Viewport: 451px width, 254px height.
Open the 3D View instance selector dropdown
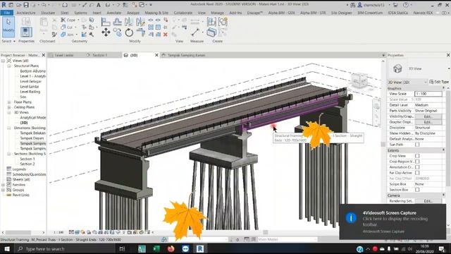point(407,82)
